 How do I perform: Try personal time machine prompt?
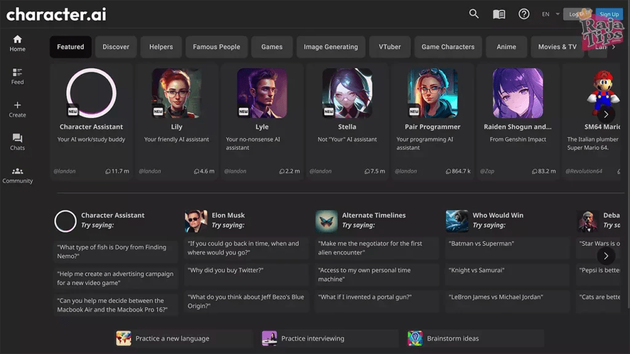(377, 275)
